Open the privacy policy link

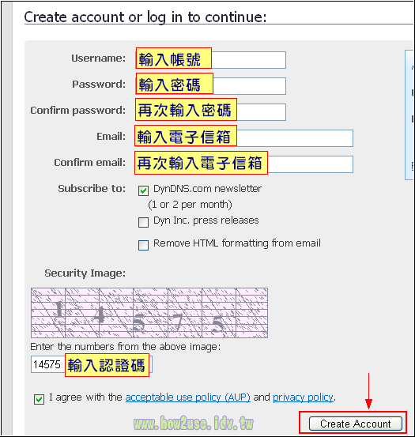coord(303,397)
